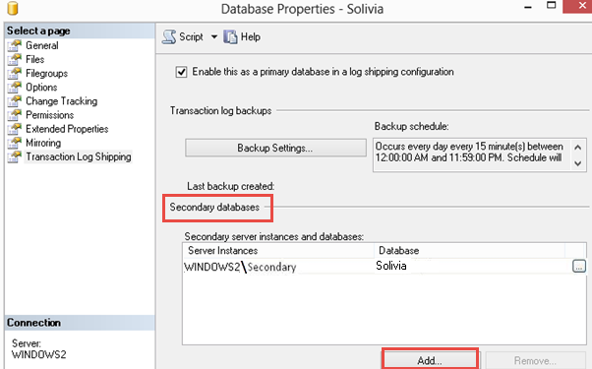This screenshot has height=369, width=592.
Task: Open the Script dropdown arrow
Action: point(214,37)
